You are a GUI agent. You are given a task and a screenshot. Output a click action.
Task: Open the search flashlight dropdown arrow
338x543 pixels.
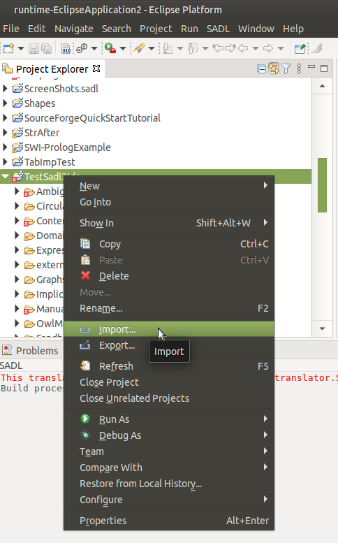point(151,48)
